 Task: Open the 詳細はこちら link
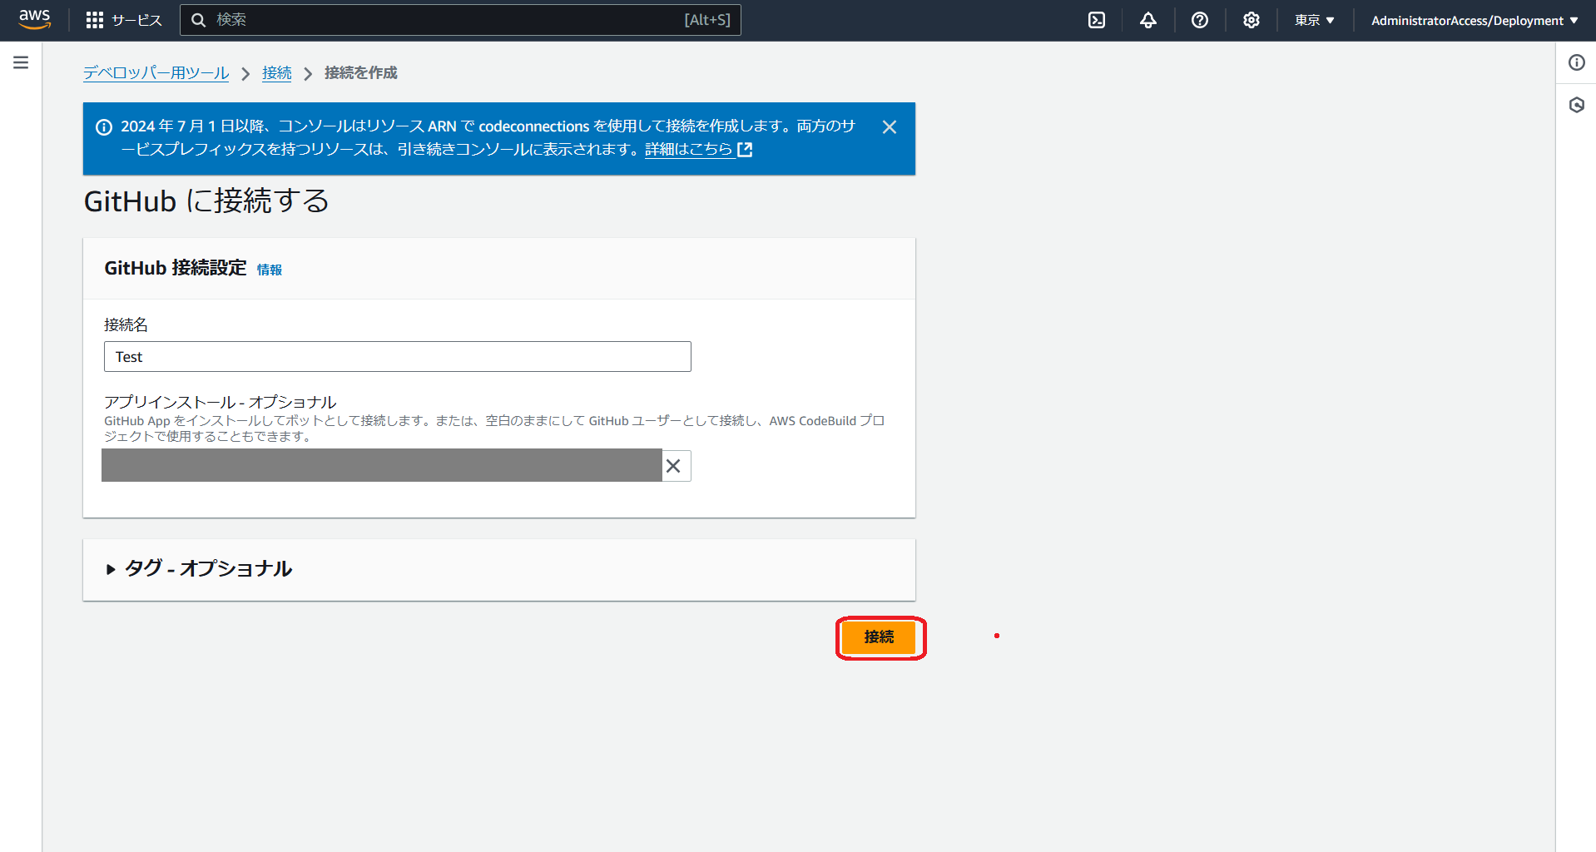tap(688, 150)
